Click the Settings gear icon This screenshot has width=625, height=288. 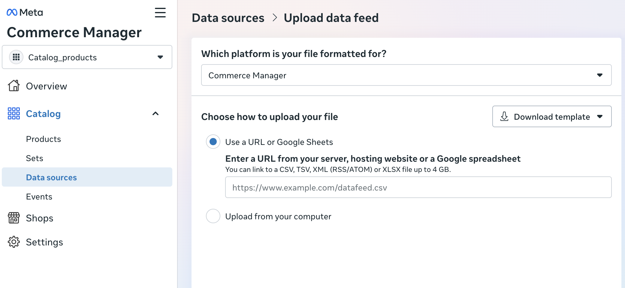click(x=14, y=242)
